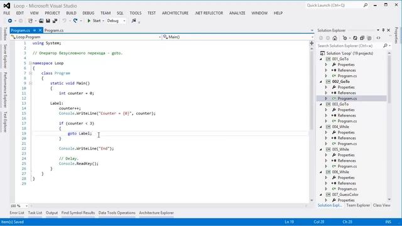Click the Home icon in Solution Explorer
Image resolution: width=402 pixels, height=226 pixels.
[335, 38]
